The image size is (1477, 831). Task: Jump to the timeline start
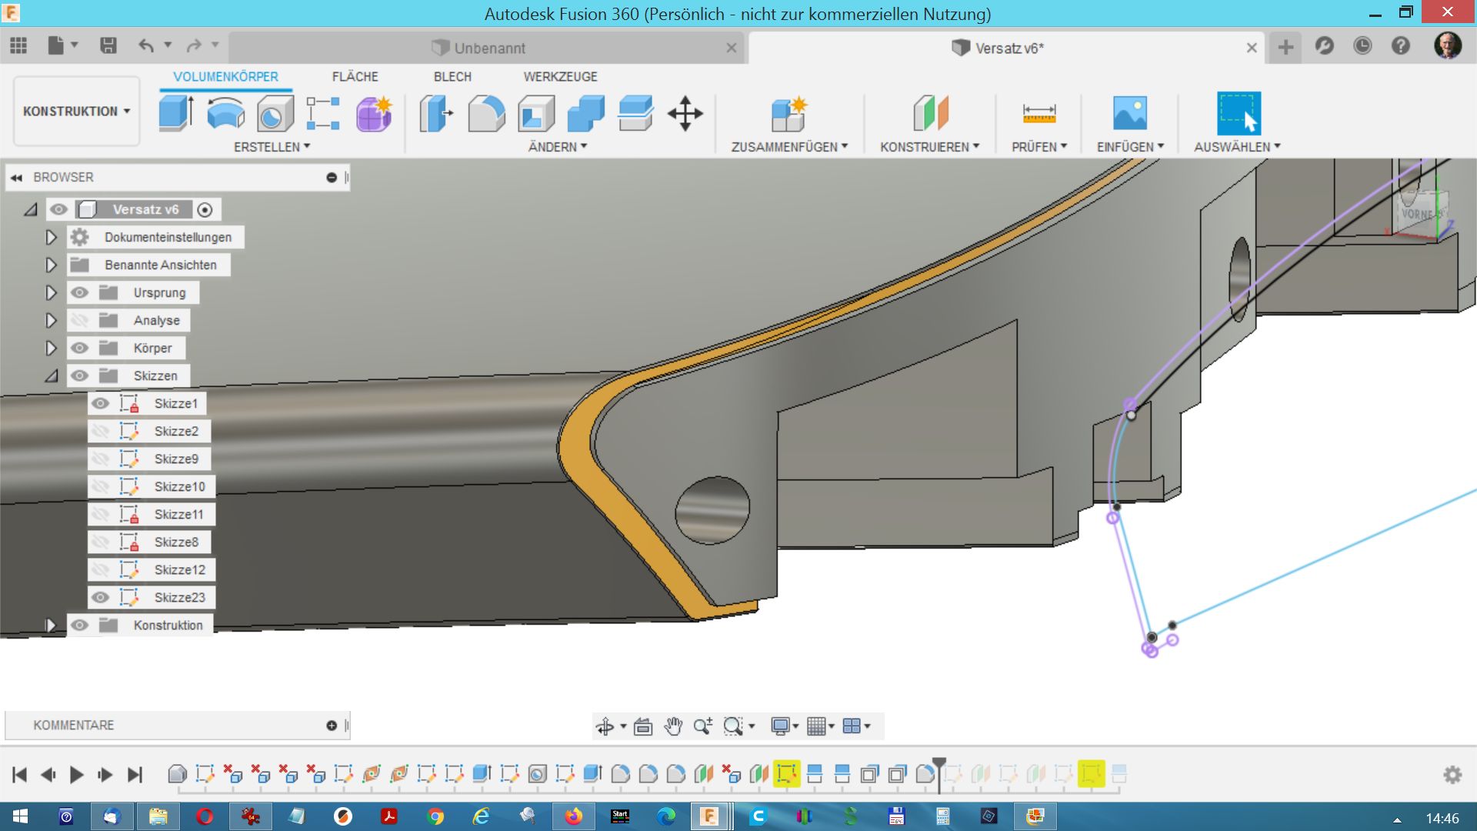(x=20, y=774)
